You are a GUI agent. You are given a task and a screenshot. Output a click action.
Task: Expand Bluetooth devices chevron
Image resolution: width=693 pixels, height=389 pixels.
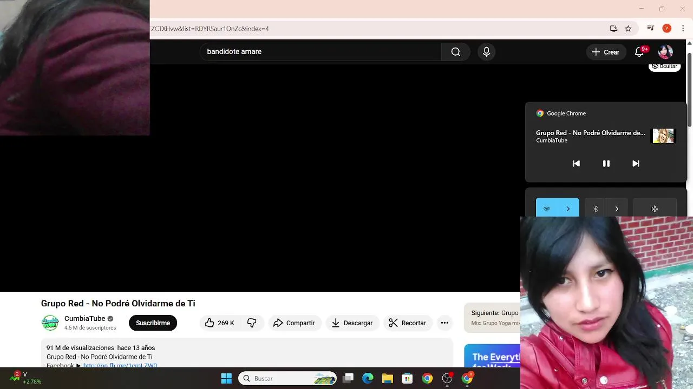point(617,209)
